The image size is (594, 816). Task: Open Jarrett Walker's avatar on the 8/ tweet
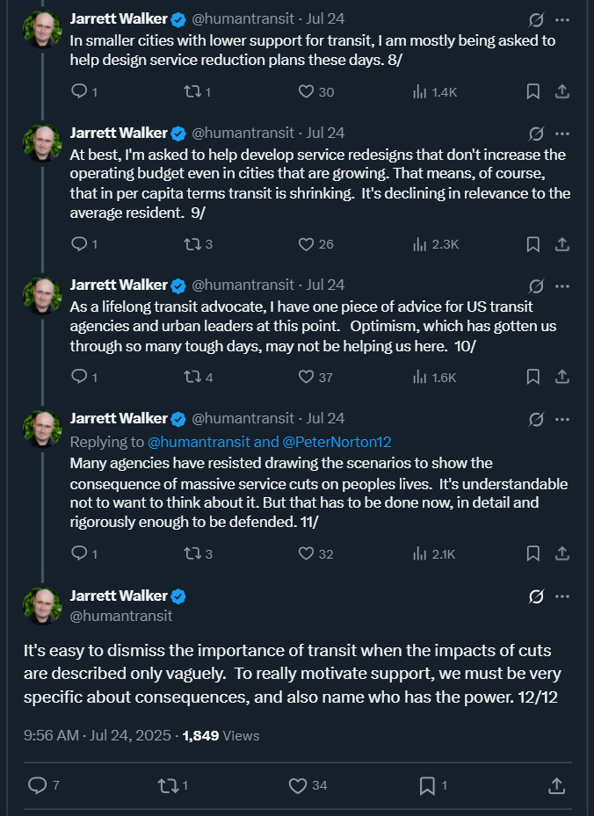pos(41,28)
